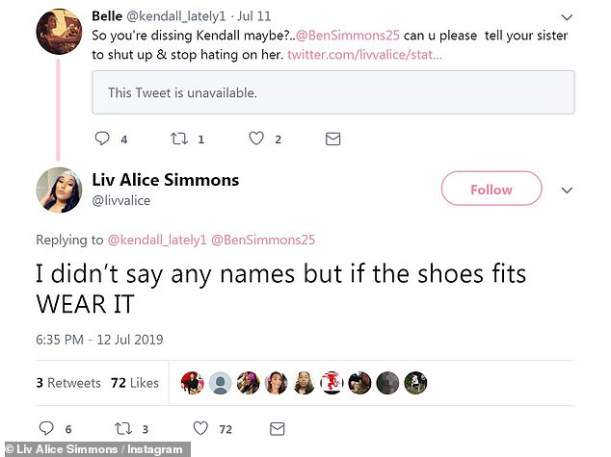Screen dimensions: 611x457
Task: Send Belle's tweet via direct message icon
Action: click(x=332, y=139)
